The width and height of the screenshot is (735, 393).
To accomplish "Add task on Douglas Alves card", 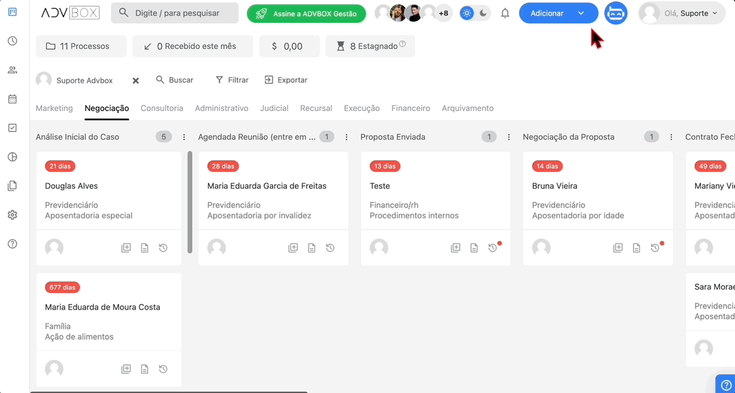I will tap(126, 248).
